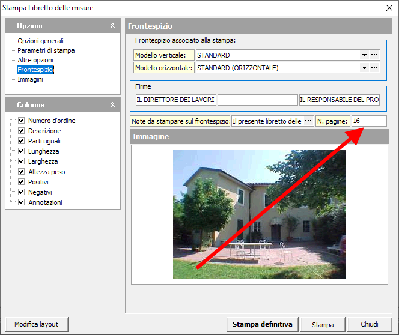Go to Parametri di stampa

pos(46,50)
